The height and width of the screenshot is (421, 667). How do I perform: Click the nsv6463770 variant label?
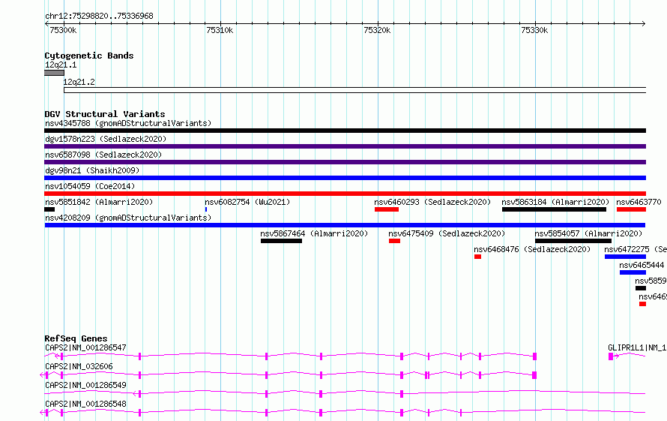coord(639,202)
